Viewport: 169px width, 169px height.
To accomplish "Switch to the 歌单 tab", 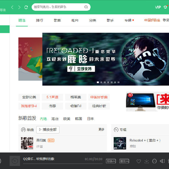I will pos(57,20).
